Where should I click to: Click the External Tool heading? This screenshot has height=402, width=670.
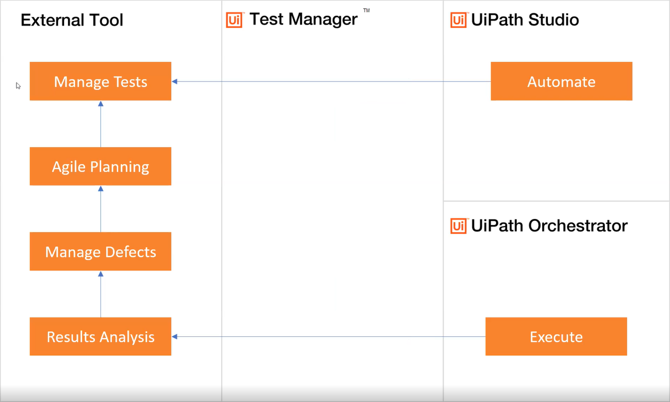(x=72, y=20)
